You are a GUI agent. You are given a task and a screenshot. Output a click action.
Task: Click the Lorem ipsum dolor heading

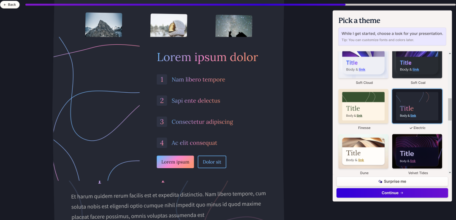click(207, 57)
